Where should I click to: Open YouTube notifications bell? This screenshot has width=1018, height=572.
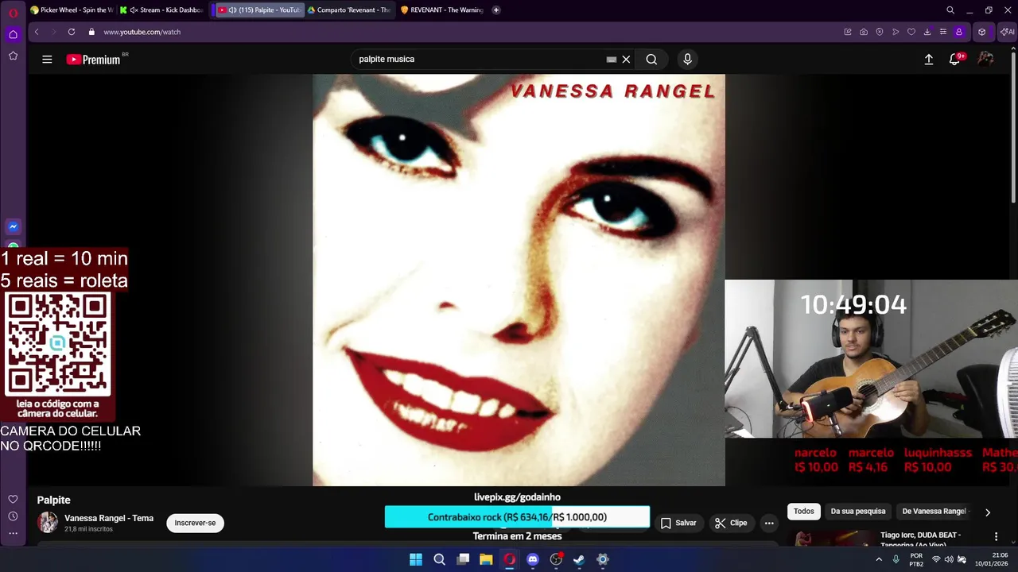point(955,60)
